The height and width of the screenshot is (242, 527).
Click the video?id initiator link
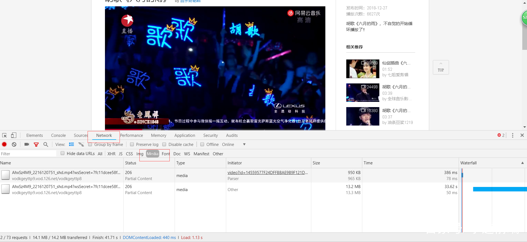[x=267, y=173]
